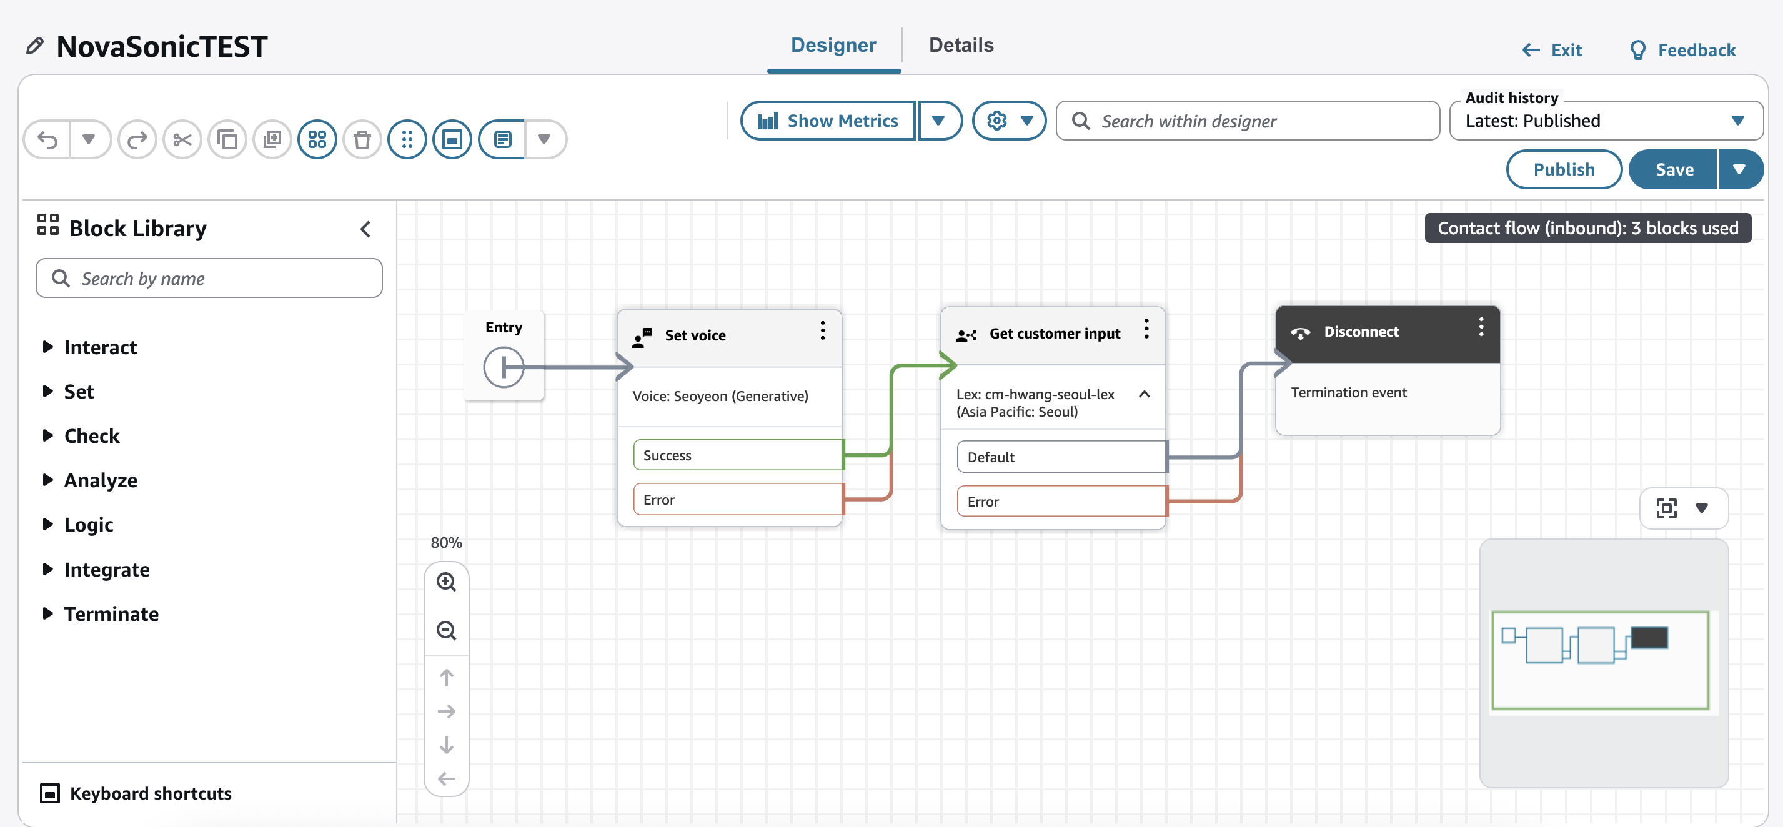Toggle the snap-to-grid dots icon
The width and height of the screenshot is (1783, 827).
tap(407, 140)
